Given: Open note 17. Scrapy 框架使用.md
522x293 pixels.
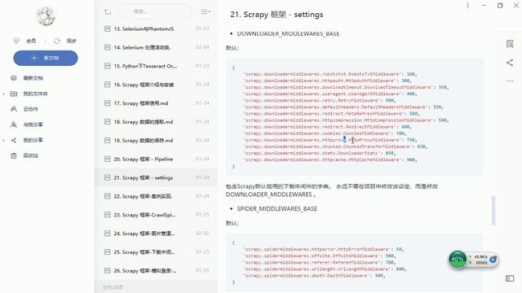Looking at the screenshot, I should click(x=156, y=103).
